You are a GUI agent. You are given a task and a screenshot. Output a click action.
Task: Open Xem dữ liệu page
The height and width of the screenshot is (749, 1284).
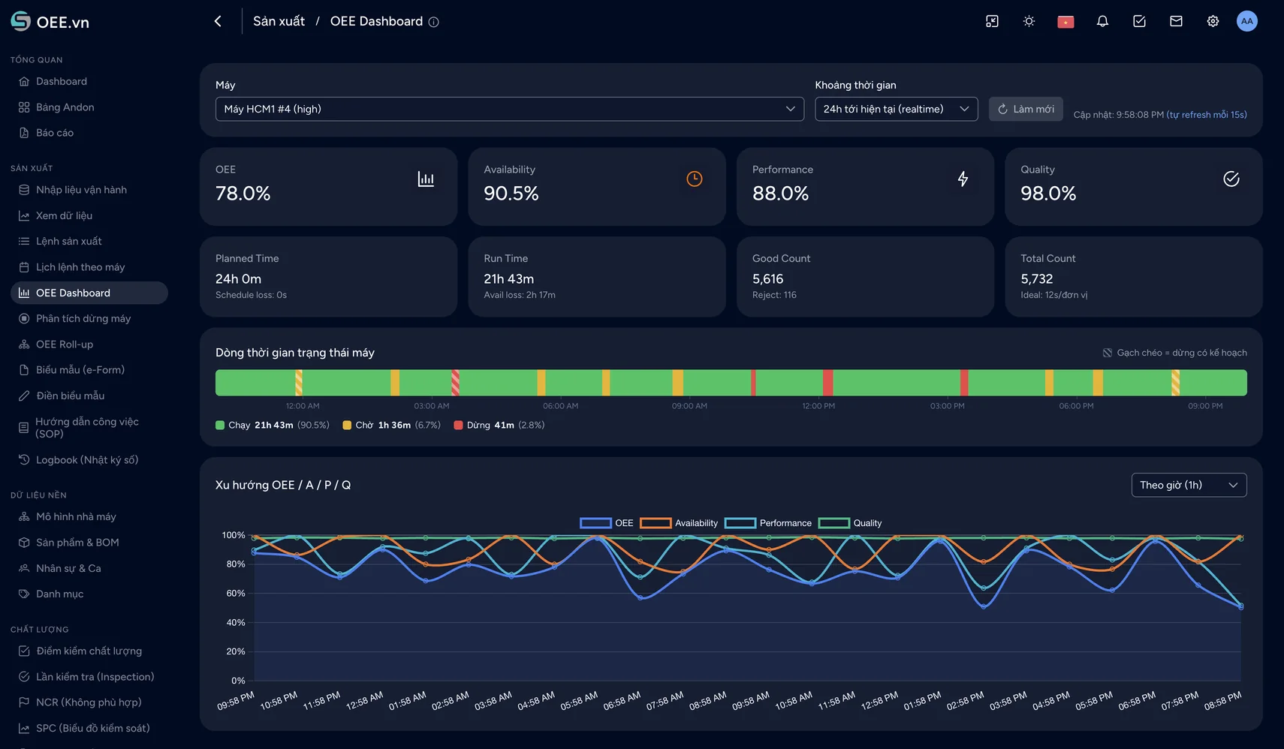[x=89, y=215]
